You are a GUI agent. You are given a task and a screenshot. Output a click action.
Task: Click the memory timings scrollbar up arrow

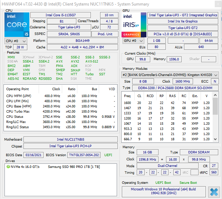215,95
